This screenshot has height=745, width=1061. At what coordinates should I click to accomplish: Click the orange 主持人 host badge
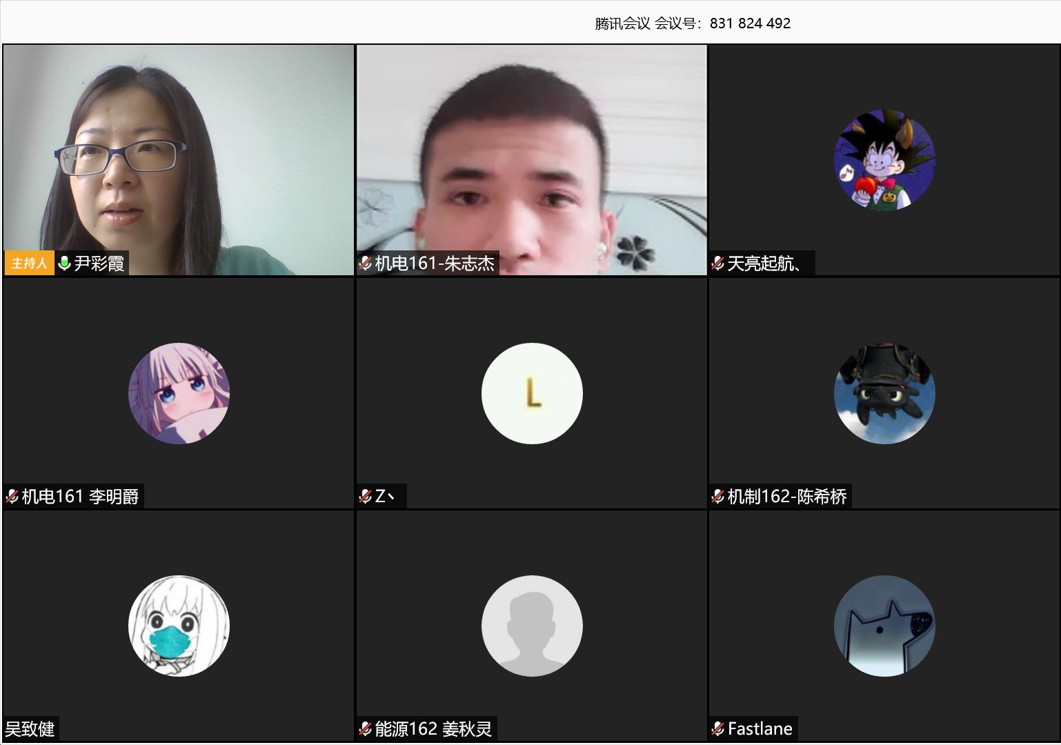[29, 263]
